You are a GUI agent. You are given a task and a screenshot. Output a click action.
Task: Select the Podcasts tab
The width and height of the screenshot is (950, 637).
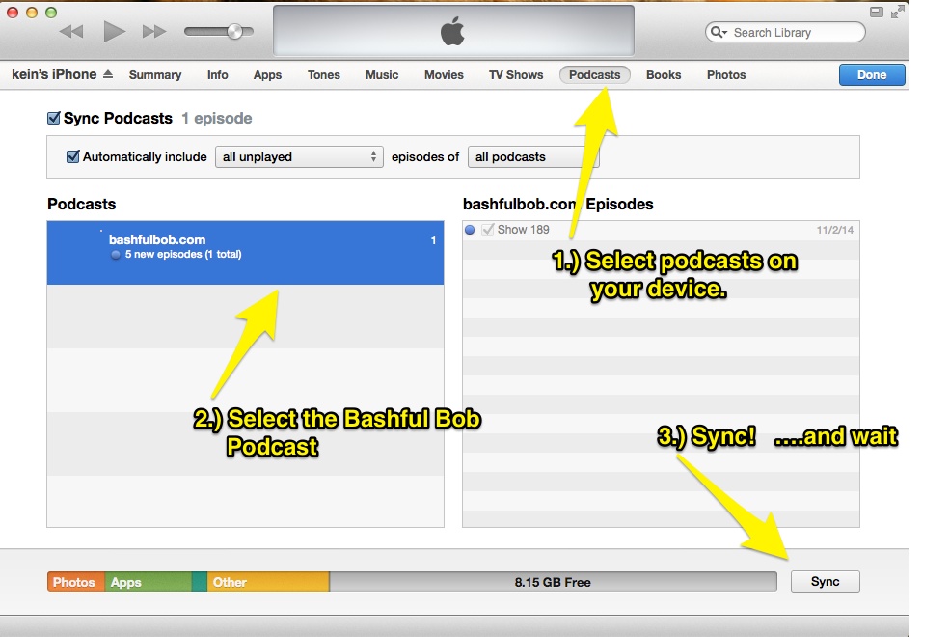click(x=594, y=74)
